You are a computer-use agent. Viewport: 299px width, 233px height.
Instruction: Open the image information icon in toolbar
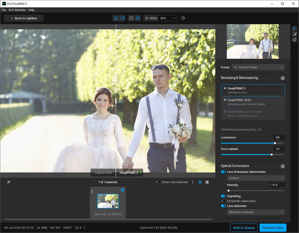pyautogui.click(x=183, y=18)
